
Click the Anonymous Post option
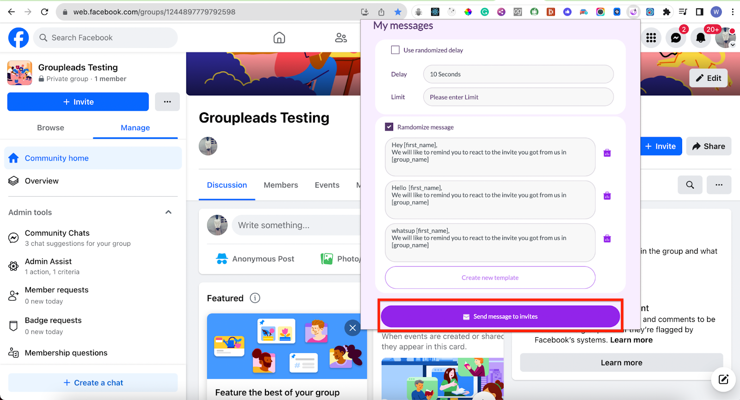point(255,259)
